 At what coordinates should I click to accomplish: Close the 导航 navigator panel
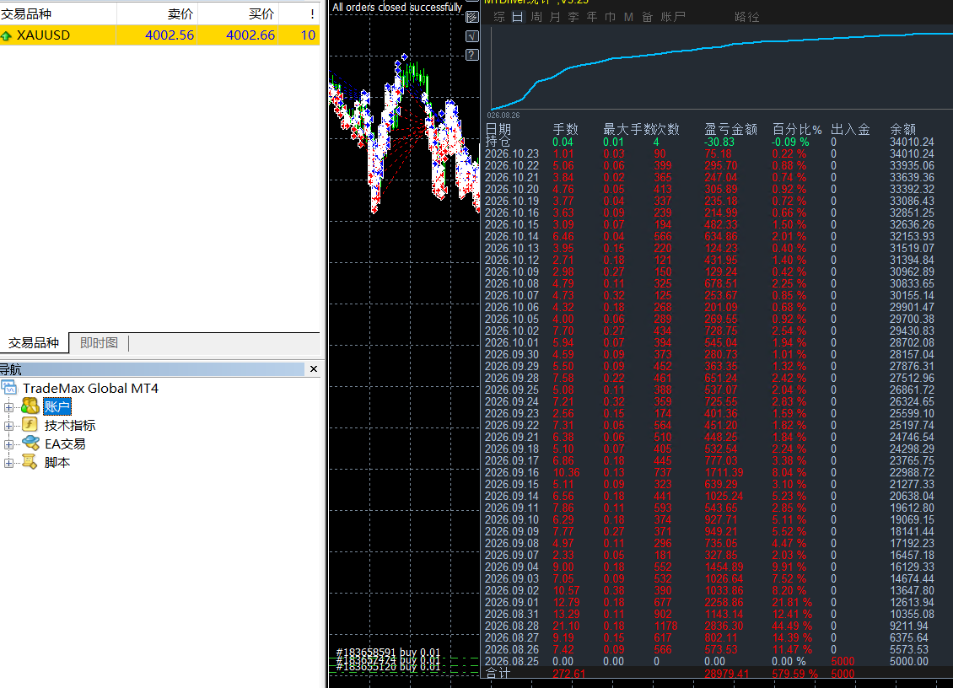click(314, 369)
